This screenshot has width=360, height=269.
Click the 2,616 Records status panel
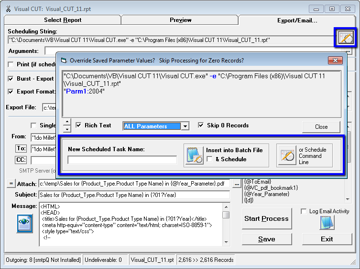[206, 260]
